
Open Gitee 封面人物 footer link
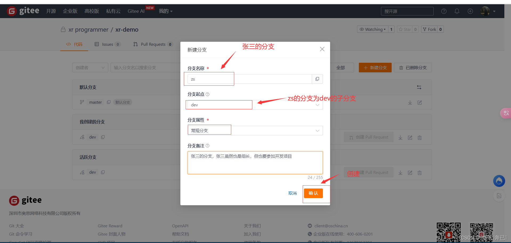(x=111, y=234)
